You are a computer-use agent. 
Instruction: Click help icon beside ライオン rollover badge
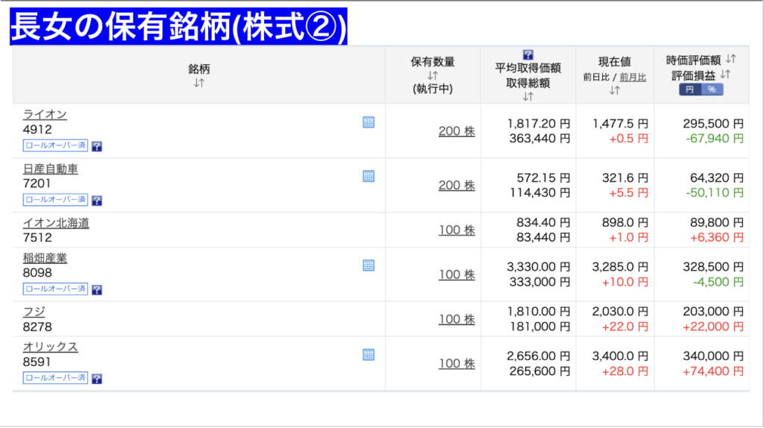[97, 146]
